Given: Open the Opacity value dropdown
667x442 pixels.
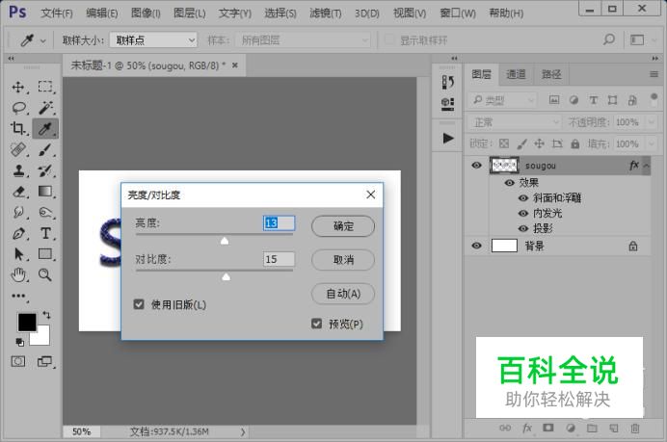Looking at the screenshot, I should pos(652,122).
